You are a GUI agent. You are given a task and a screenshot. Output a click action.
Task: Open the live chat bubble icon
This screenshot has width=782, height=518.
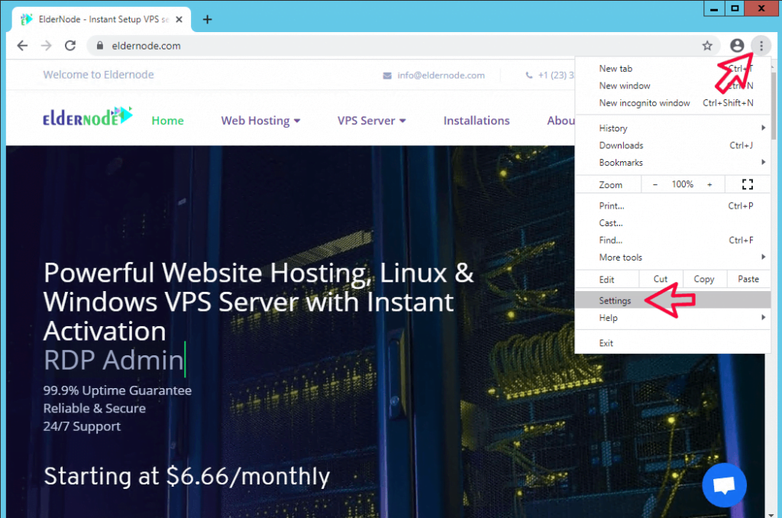point(723,484)
